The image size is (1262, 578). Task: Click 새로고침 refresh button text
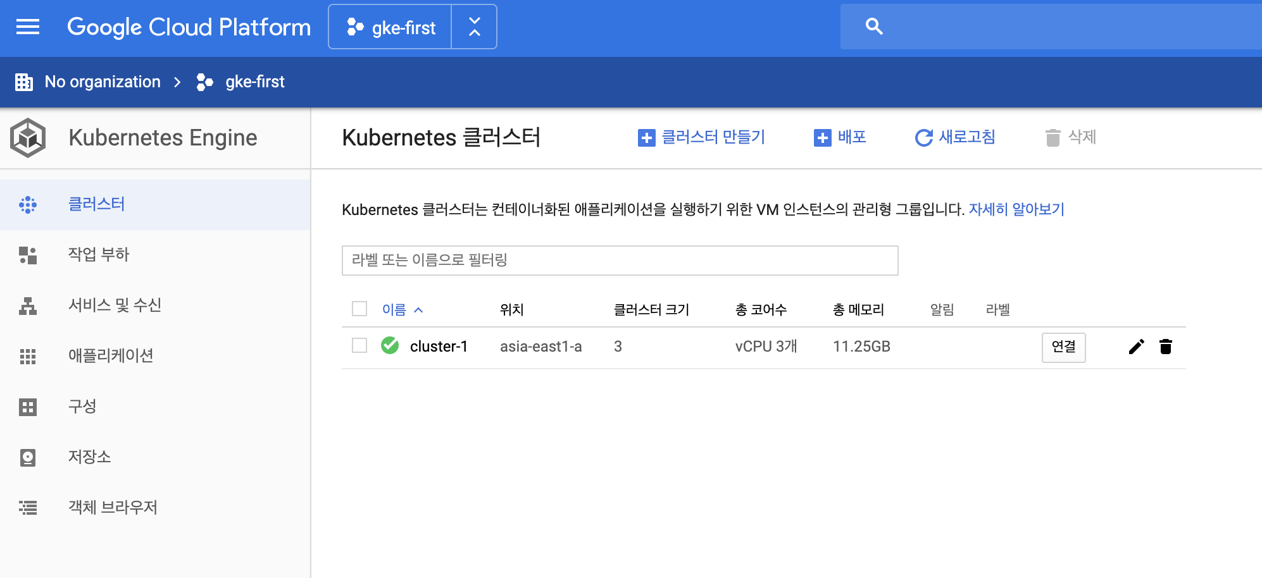(967, 137)
